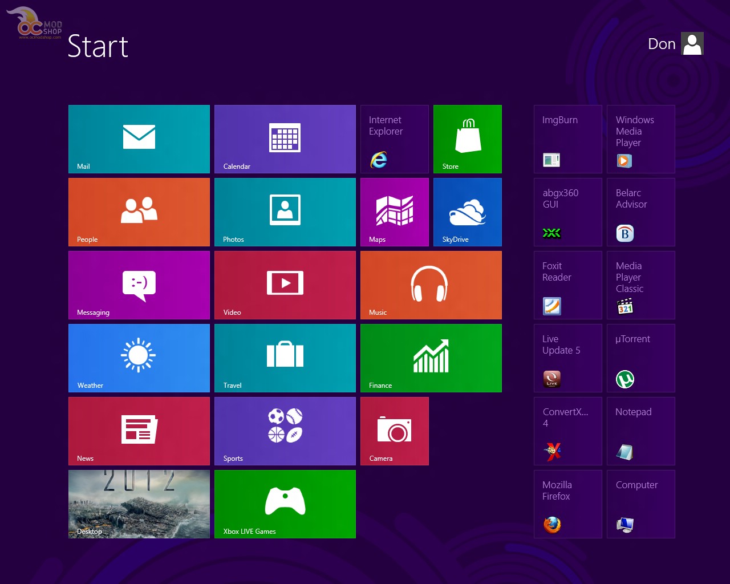Launch ConvertX 4 tile

pyautogui.click(x=568, y=431)
